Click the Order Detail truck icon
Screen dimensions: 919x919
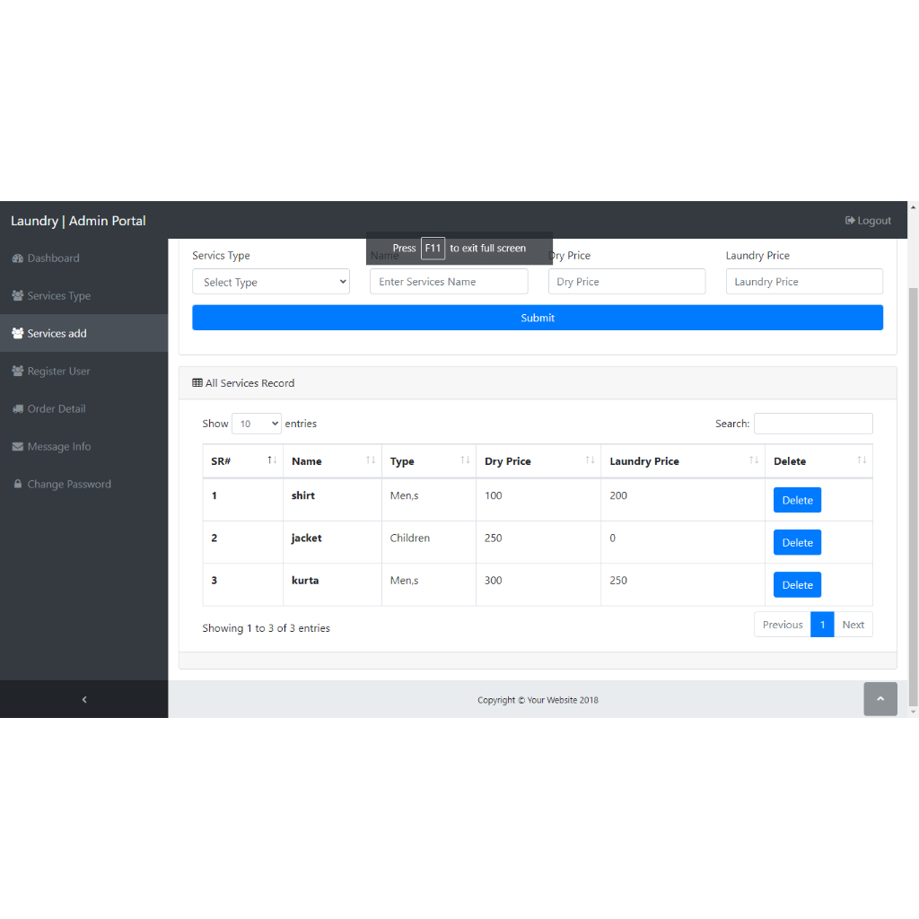pyautogui.click(x=18, y=409)
